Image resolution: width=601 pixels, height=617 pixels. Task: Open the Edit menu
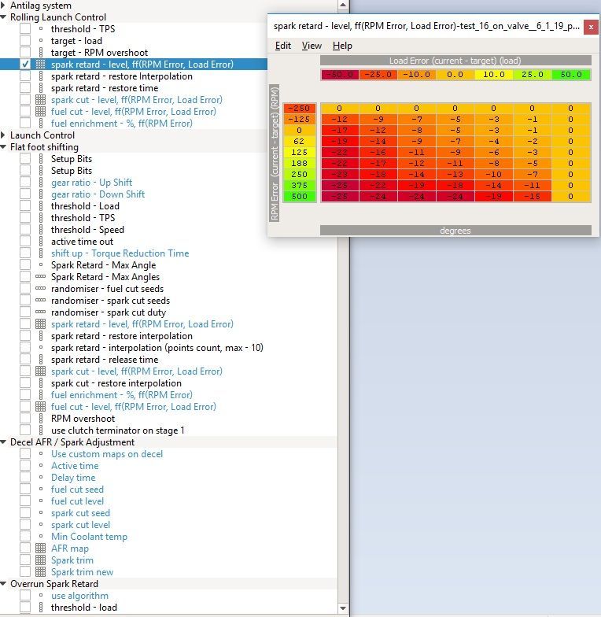click(x=282, y=46)
